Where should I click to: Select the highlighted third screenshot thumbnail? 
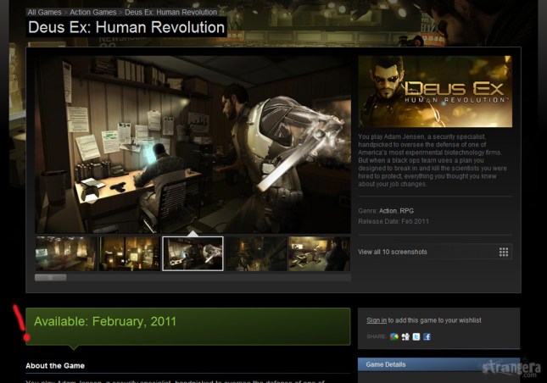tap(193, 253)
